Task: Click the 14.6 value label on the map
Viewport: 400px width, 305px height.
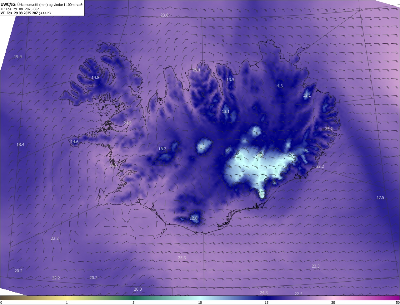Action: pos(74,142)
